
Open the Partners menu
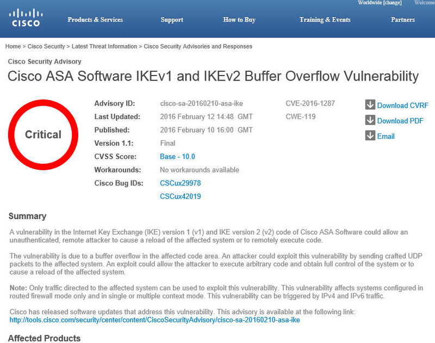pyautogui.click(x=402, y=20)
